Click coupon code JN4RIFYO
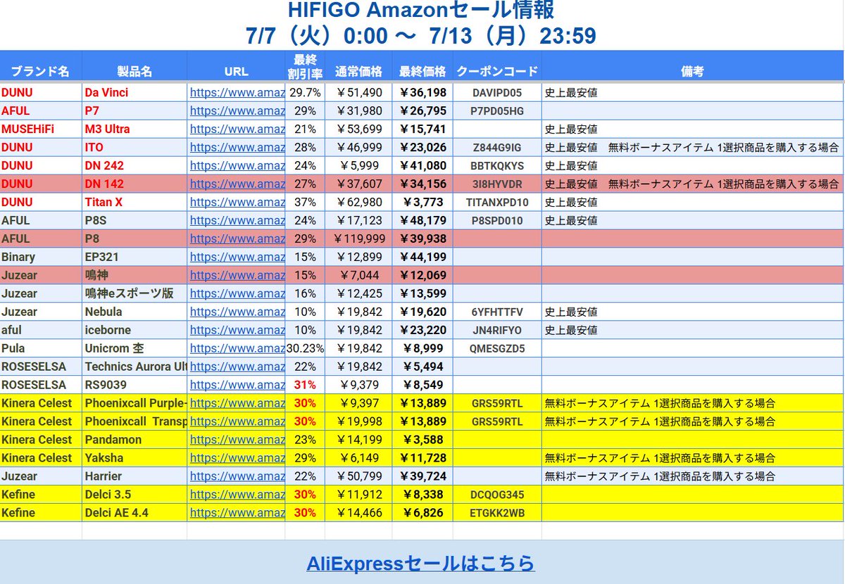The height and width of the screenshot is (584, 845). (497, 330)
